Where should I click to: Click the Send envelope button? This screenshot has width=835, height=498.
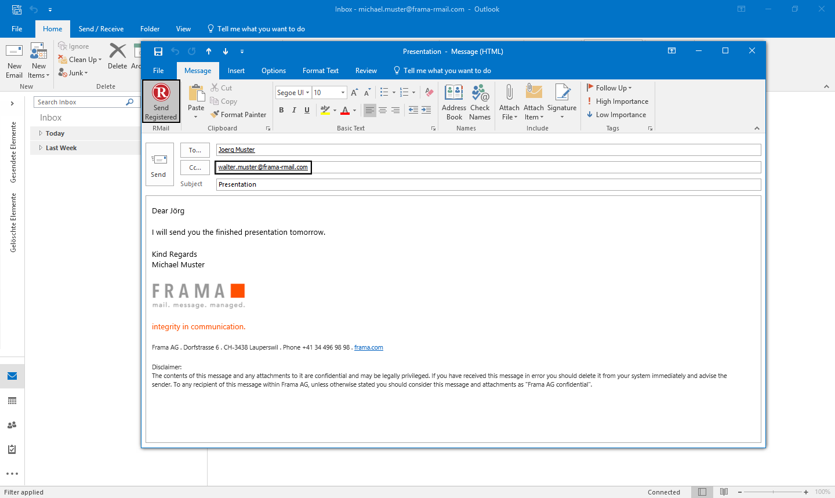(x=159, y=165)
